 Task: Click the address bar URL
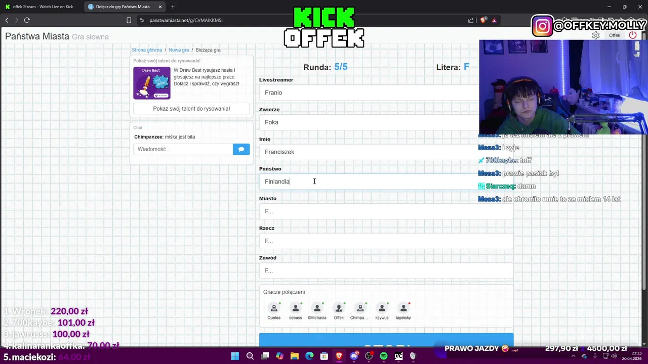point(186,20)
